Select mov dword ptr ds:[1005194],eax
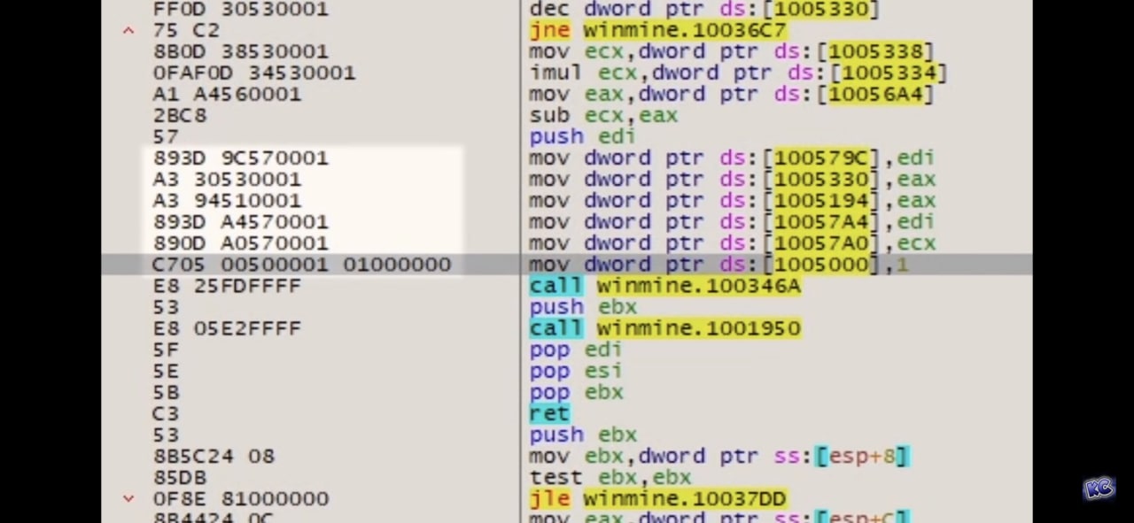Viewport: 1134px width, 523px height. [x=731, y=200]
